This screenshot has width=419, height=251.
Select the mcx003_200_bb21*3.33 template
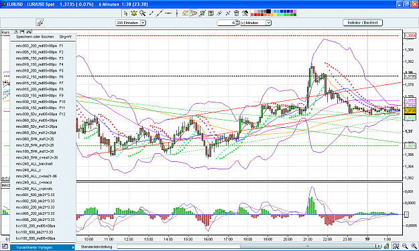click(x=44, y=207)
